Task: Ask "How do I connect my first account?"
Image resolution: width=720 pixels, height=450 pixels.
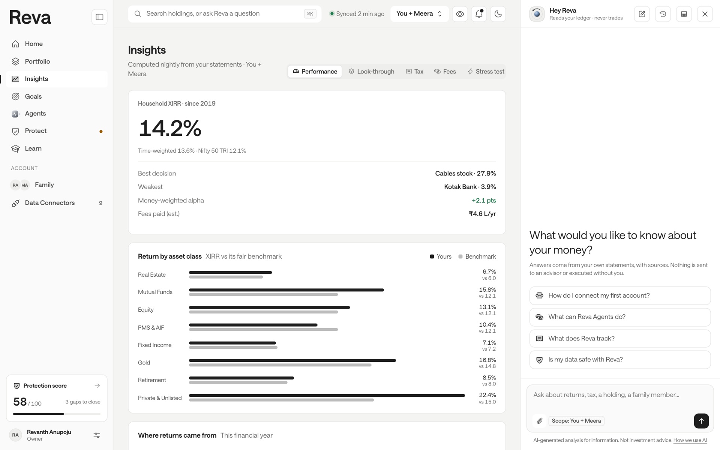Action: [x=620, y=295]
